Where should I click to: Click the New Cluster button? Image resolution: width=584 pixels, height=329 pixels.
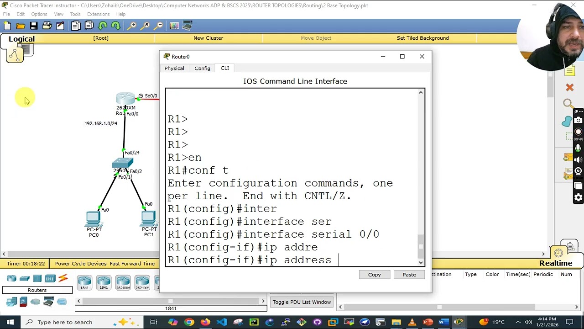(x=208, y=38)
